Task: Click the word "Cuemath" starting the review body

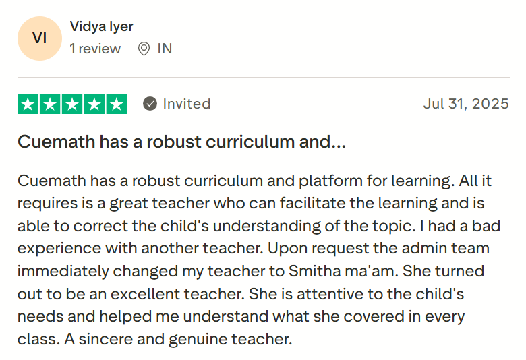Action: click(50, 181)
